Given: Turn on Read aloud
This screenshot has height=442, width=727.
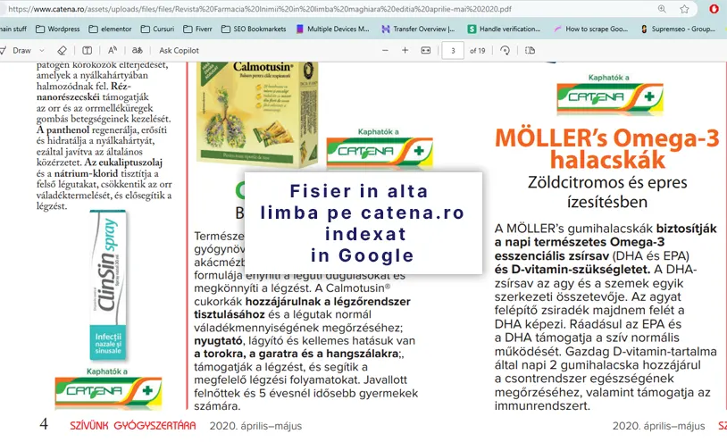Looking at the screenshot, I should tap(113, 50).
